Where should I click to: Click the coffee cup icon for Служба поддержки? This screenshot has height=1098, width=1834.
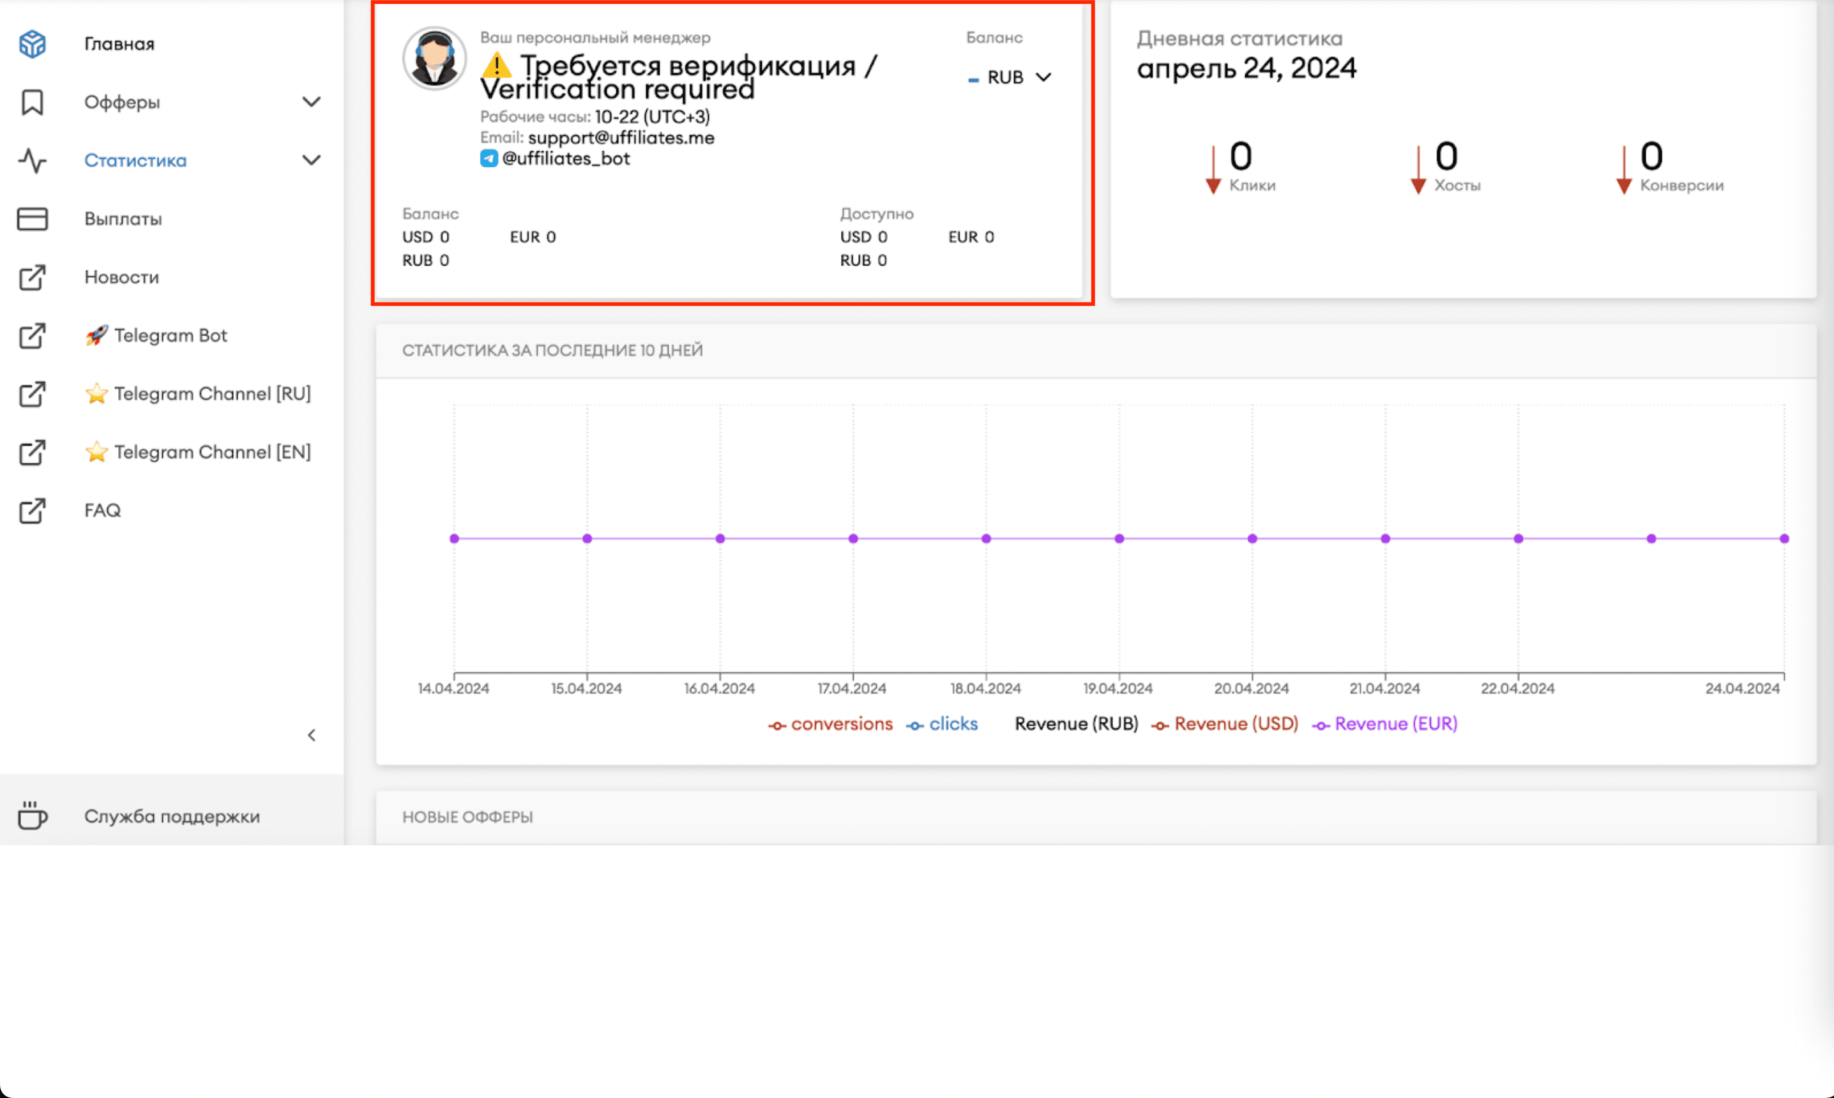pos(33,815)
